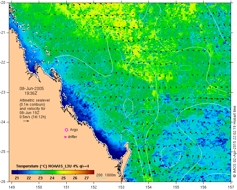Click the latitude axis label "-23"
Image resolution: width=237 pixels, height=190 pixels.
click(3, 92)
